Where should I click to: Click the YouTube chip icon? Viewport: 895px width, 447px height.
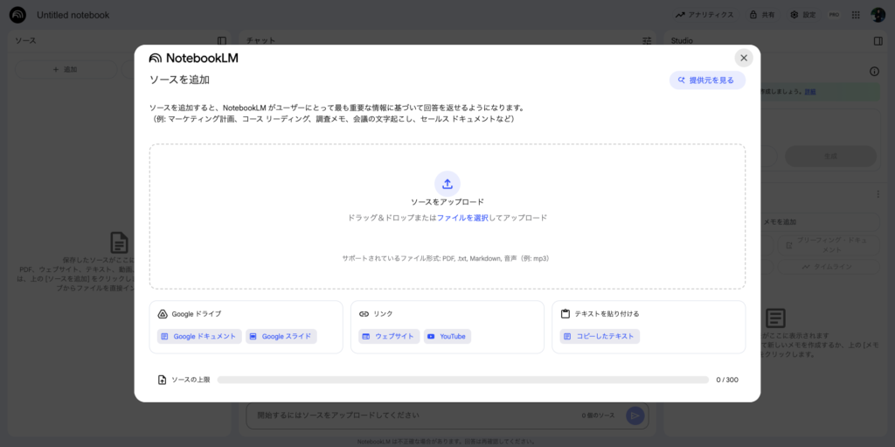tap(431, 337)
